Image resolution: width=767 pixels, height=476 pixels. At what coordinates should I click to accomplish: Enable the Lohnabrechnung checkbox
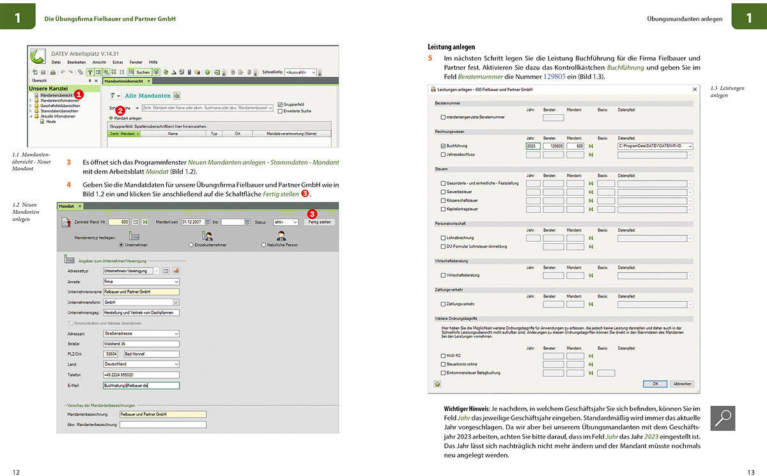click(443, 238)
